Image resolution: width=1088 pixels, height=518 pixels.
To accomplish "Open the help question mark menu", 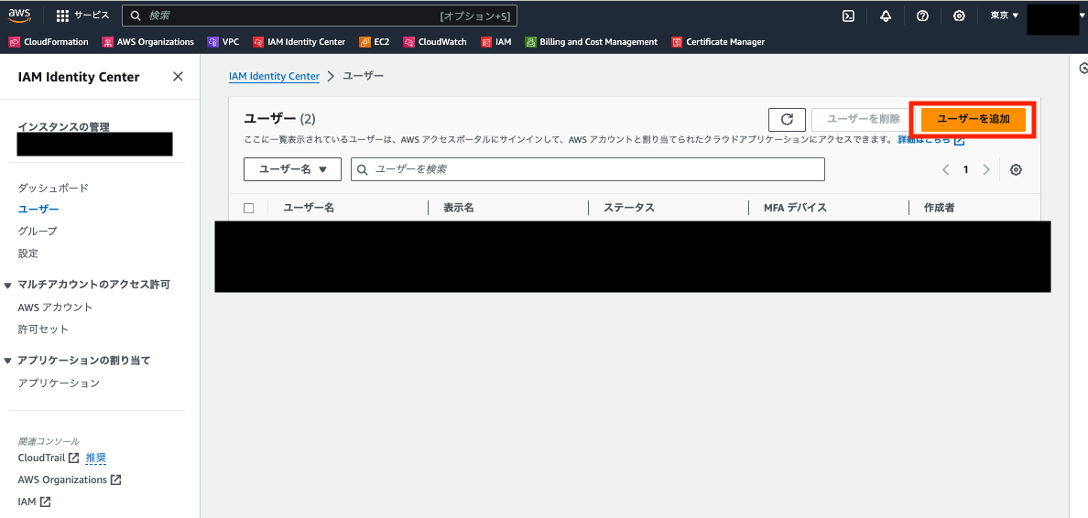I will tap(922, 16).
